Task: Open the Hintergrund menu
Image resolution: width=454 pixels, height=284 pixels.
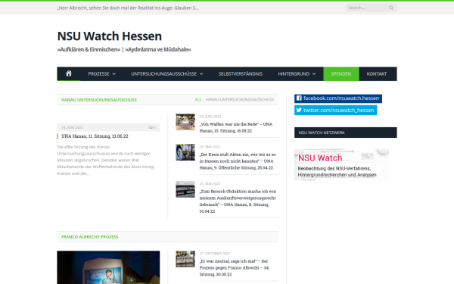Action: 297,74
